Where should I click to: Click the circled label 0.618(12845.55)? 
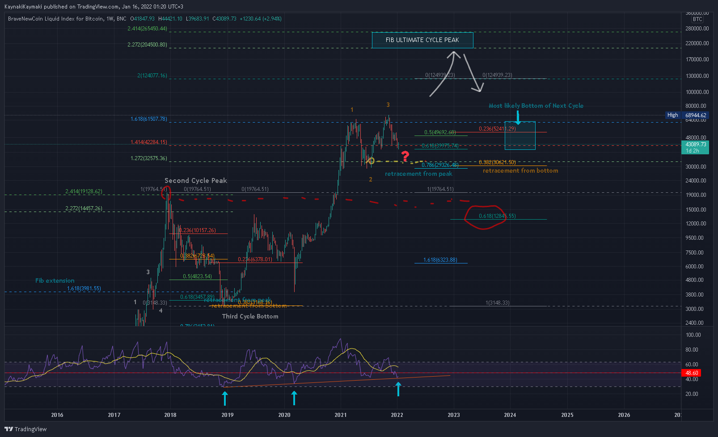(x=497, y=216)
